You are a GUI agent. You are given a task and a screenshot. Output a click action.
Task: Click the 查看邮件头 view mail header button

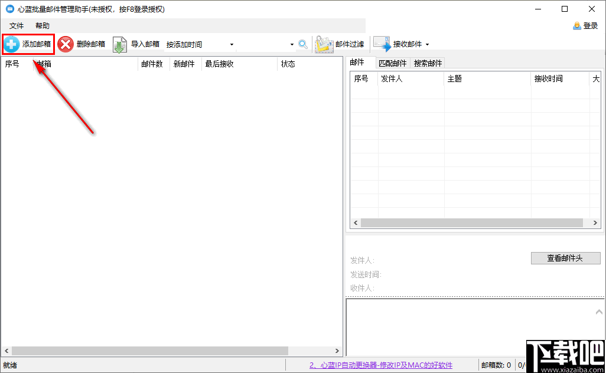pos(565,258)
